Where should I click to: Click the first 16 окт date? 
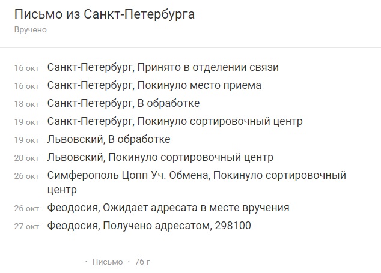[x=26, y=68]
